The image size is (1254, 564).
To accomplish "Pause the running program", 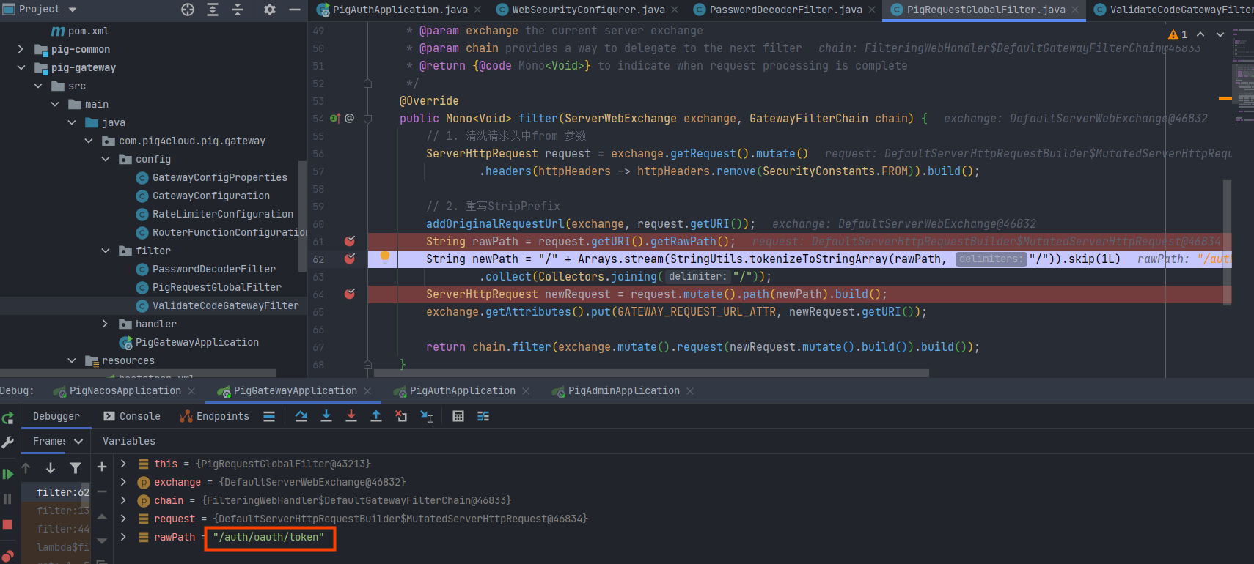I will pos(8,499).
